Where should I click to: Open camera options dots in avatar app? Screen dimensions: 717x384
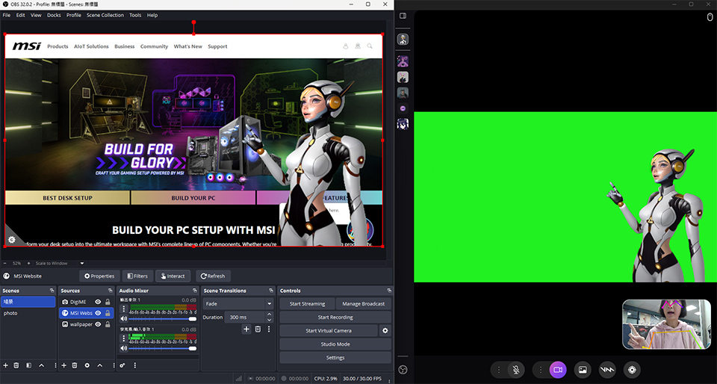(x=541, y=370)
